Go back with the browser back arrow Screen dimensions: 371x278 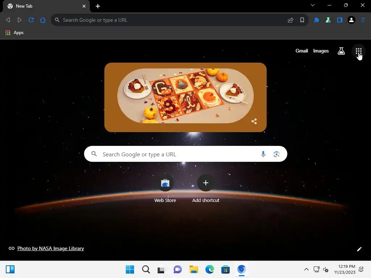pos(8,20)
